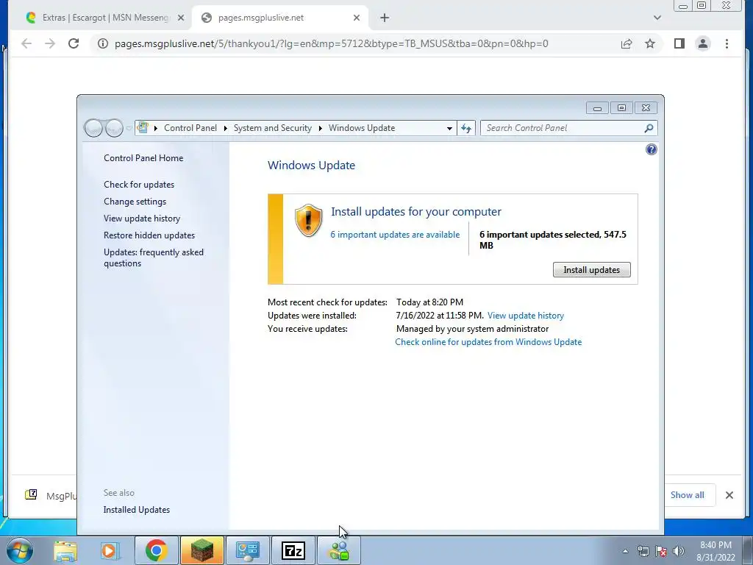Click View update history next to install date
This screenshot has width=753, height=565.
click(x=526, y=316)
